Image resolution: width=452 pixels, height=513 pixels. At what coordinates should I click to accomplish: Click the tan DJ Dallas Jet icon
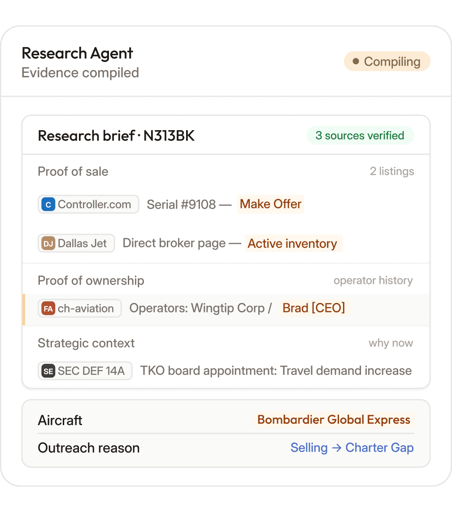48,244
